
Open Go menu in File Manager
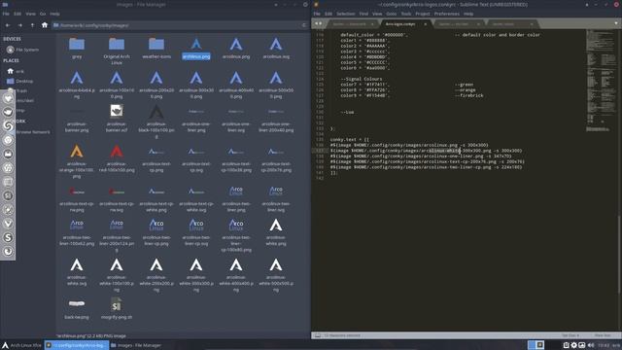(43, 14)
